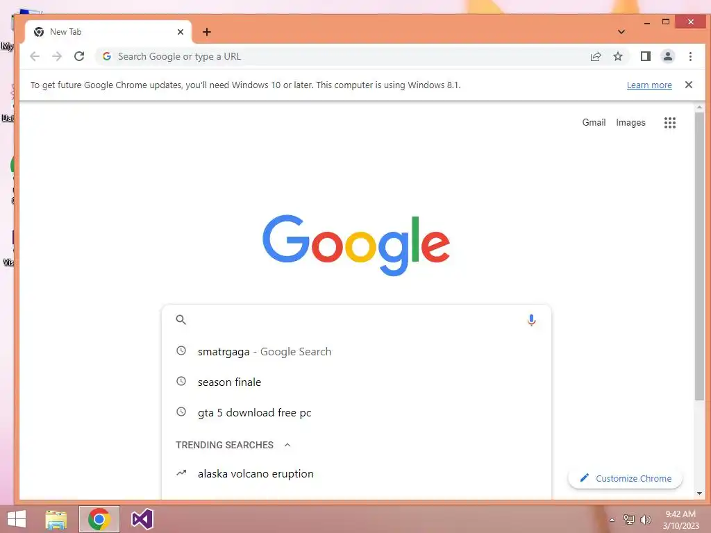Open the Google apps grid
711x533 pixels.
pos(670,122)
